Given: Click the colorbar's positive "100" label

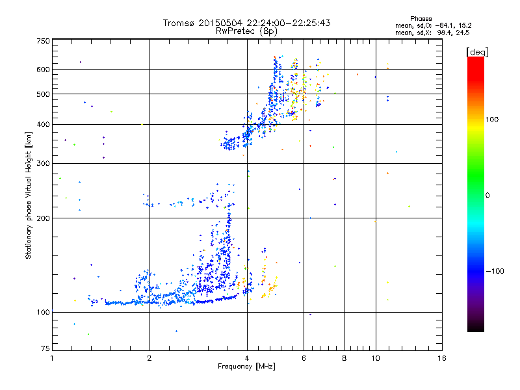Looking at the screenshot, I should click(492, 120).
